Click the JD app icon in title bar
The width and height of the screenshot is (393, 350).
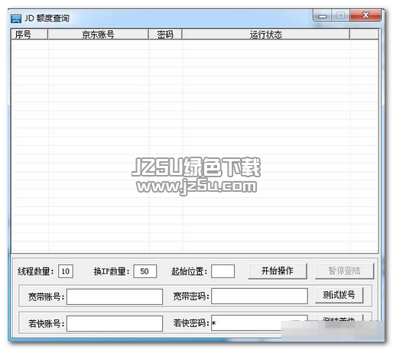(x=16, y=18)
